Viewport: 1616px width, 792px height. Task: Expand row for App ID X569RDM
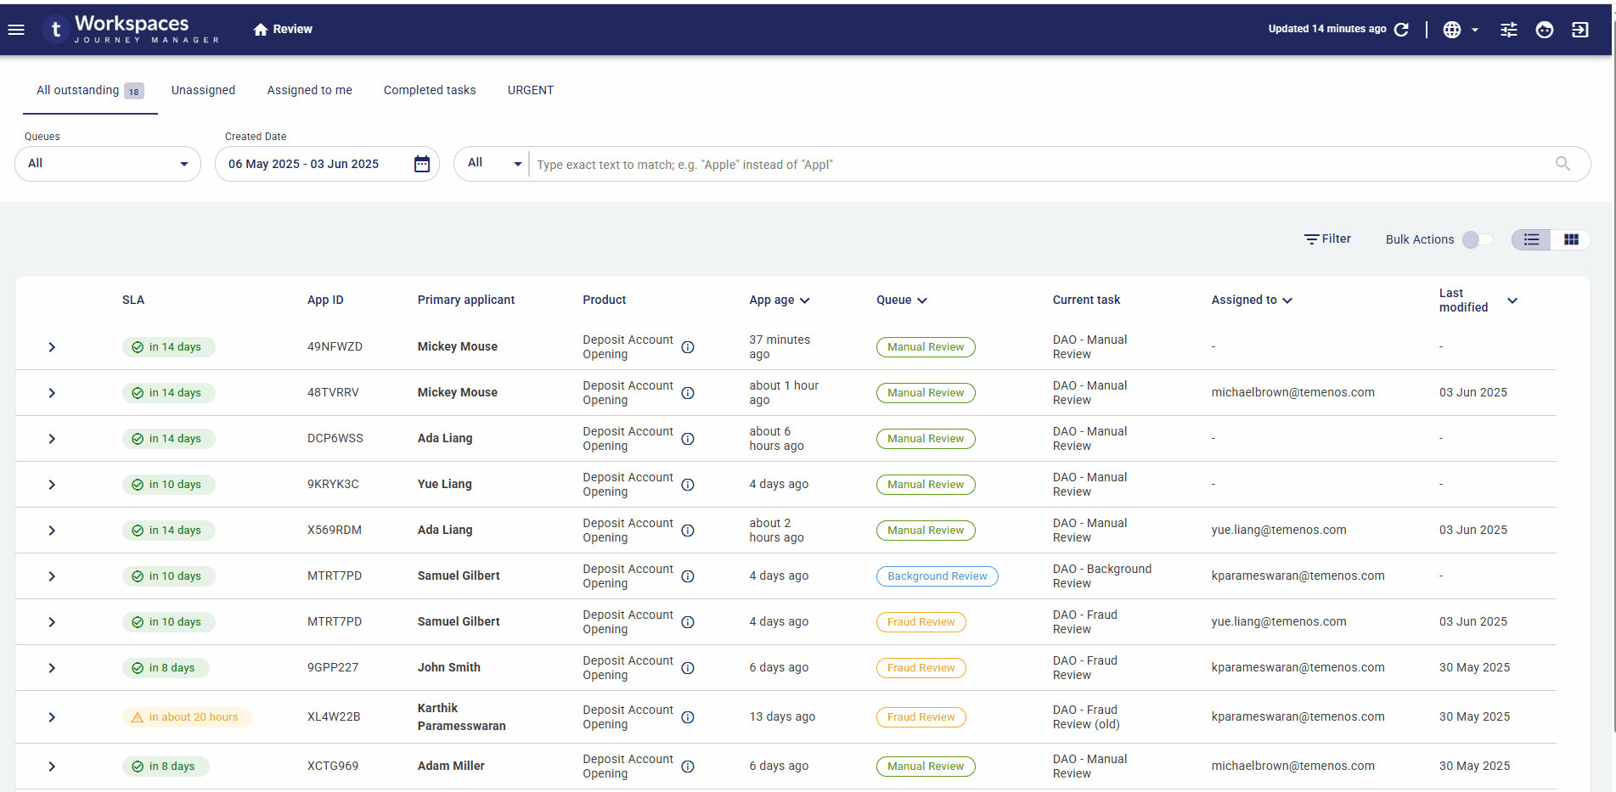click(52, 531)
